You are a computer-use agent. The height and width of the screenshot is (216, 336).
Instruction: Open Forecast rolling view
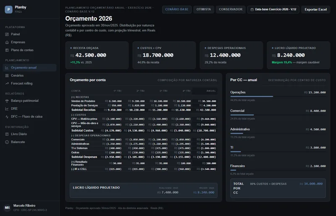coord(29,84)
